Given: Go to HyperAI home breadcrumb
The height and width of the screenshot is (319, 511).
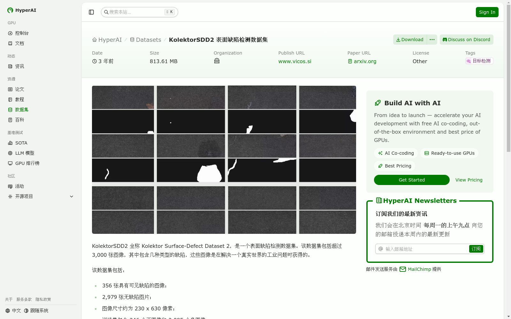Looking at the screenshot, I should (x=107, y=40).
